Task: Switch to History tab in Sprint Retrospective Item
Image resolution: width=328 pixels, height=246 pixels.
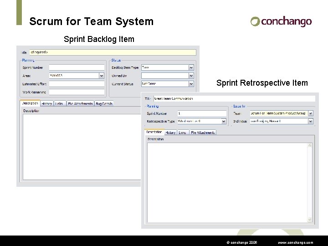Action: click(170, 133)
